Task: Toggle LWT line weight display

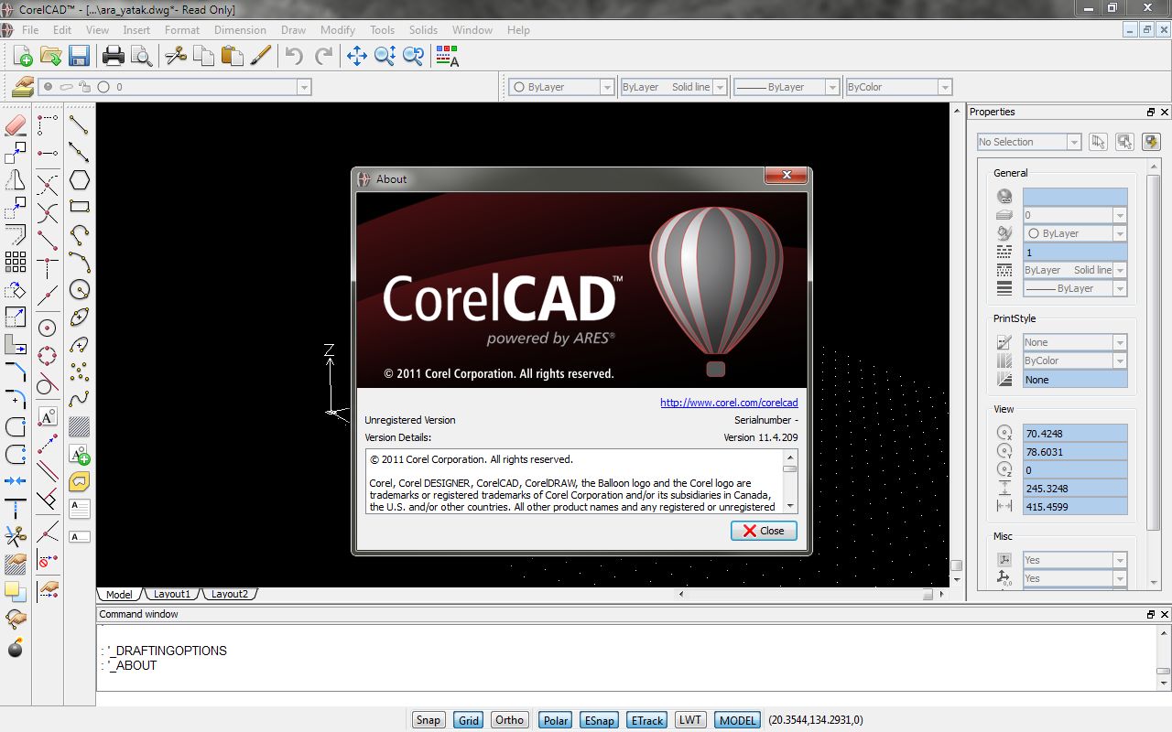Action: (x=690, y=720)
